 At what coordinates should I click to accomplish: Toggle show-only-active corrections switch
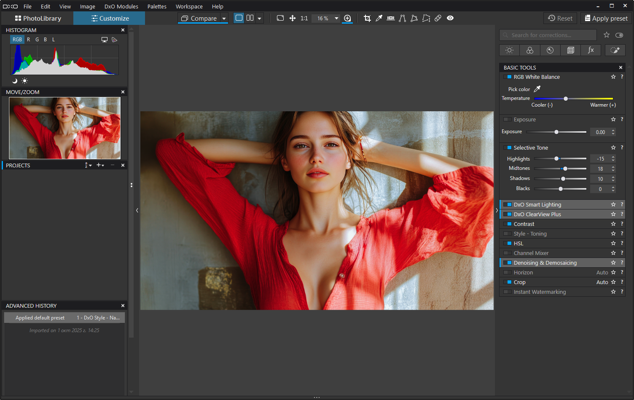pos(619,35)
